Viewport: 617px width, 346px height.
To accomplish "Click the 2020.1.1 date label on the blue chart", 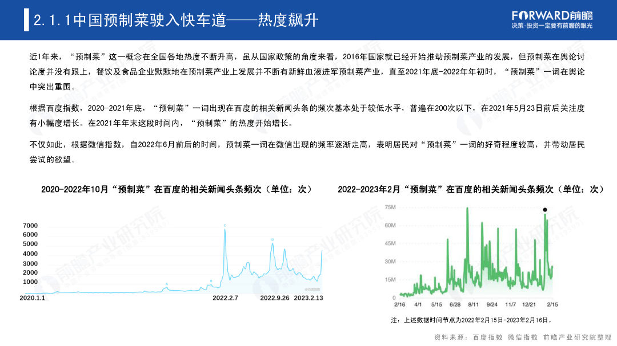I will point(32,298).
